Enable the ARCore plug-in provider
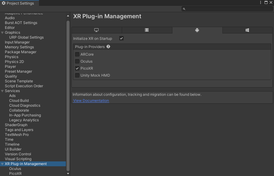Viewport: 274px width, 176px height. click(77, 54)
